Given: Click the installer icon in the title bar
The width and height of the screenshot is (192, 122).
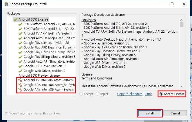Looking at the screenshot, I should coord(6,4).
